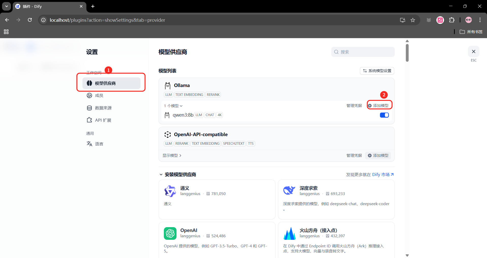The height and width of the screenshot is (258, 487).
Task: Click 添加模型 for OpenAI-API-compatible
Action: click(378, 155)
